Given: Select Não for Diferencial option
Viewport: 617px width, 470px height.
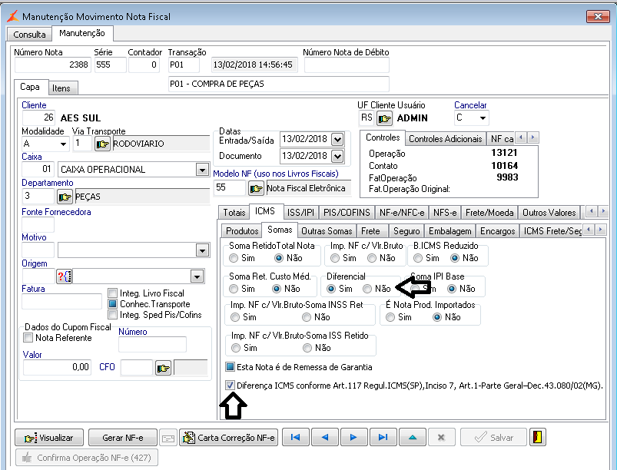Looking at the screenshot, I should tap(368, 289).
